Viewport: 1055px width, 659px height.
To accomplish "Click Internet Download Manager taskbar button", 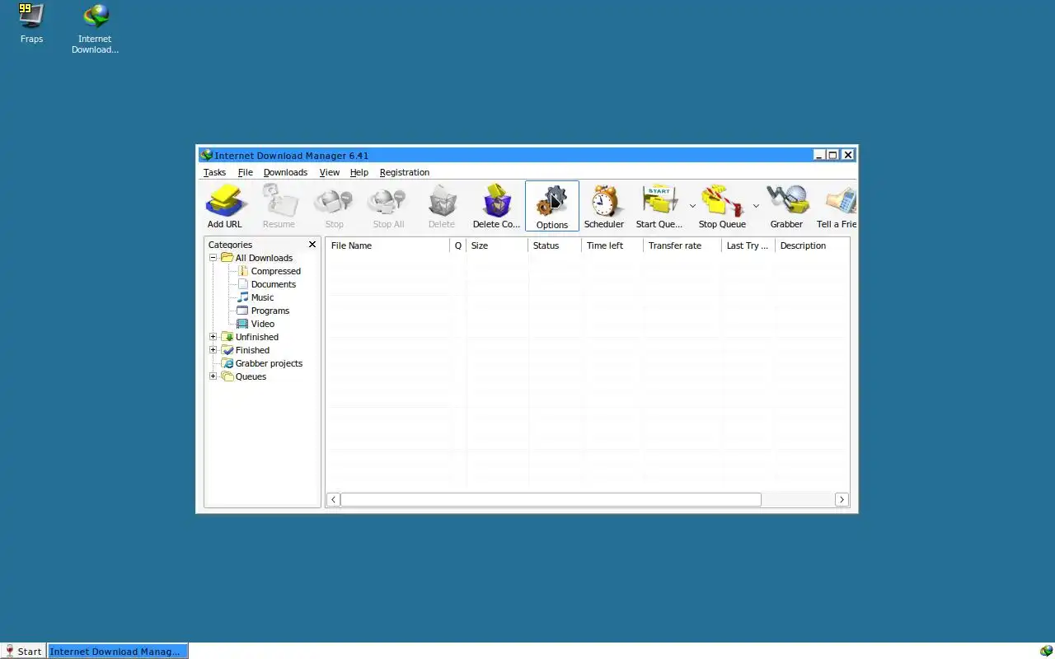I will click(117, 651).
